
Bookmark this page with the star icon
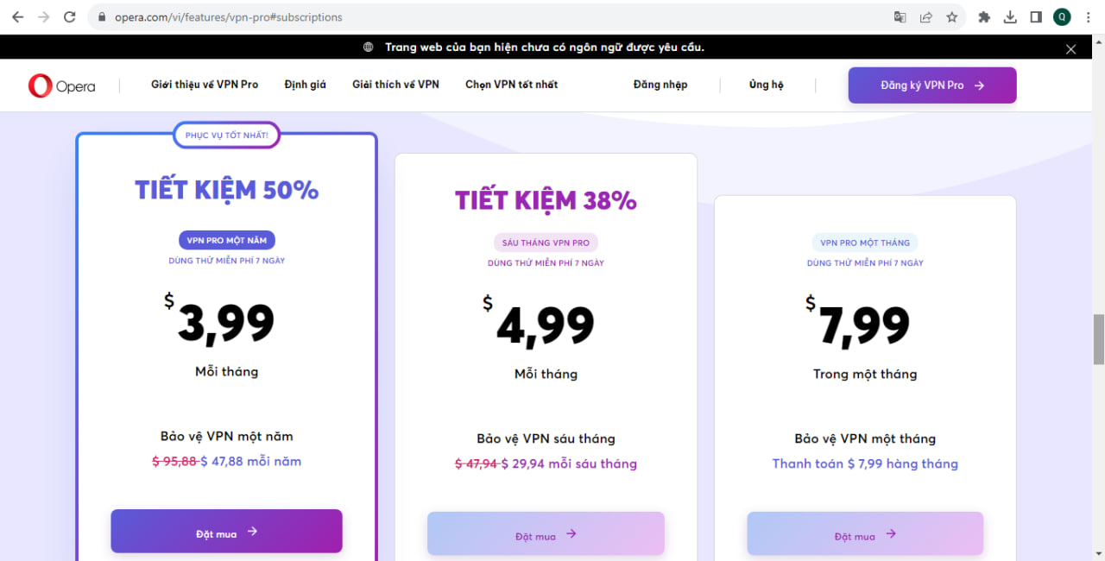tap(951, 17)
